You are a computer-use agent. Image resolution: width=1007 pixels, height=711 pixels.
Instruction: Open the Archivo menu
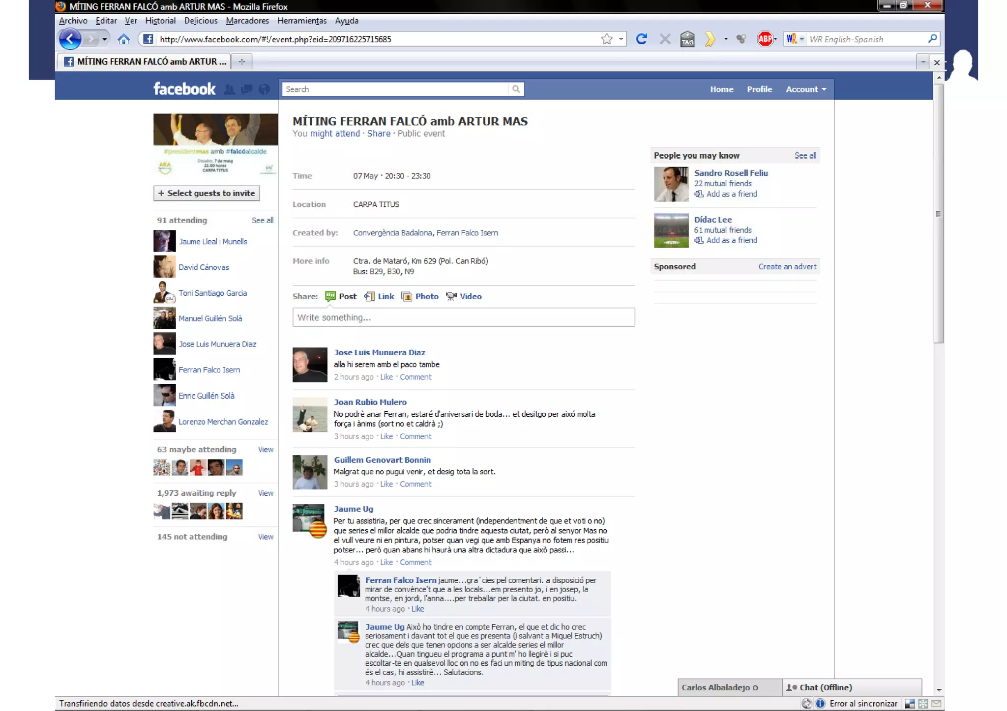point(73,21)
